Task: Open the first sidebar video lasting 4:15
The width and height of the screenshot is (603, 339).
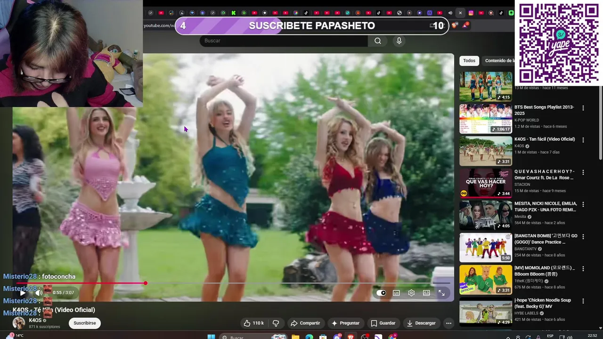Action: click(486, 86)
